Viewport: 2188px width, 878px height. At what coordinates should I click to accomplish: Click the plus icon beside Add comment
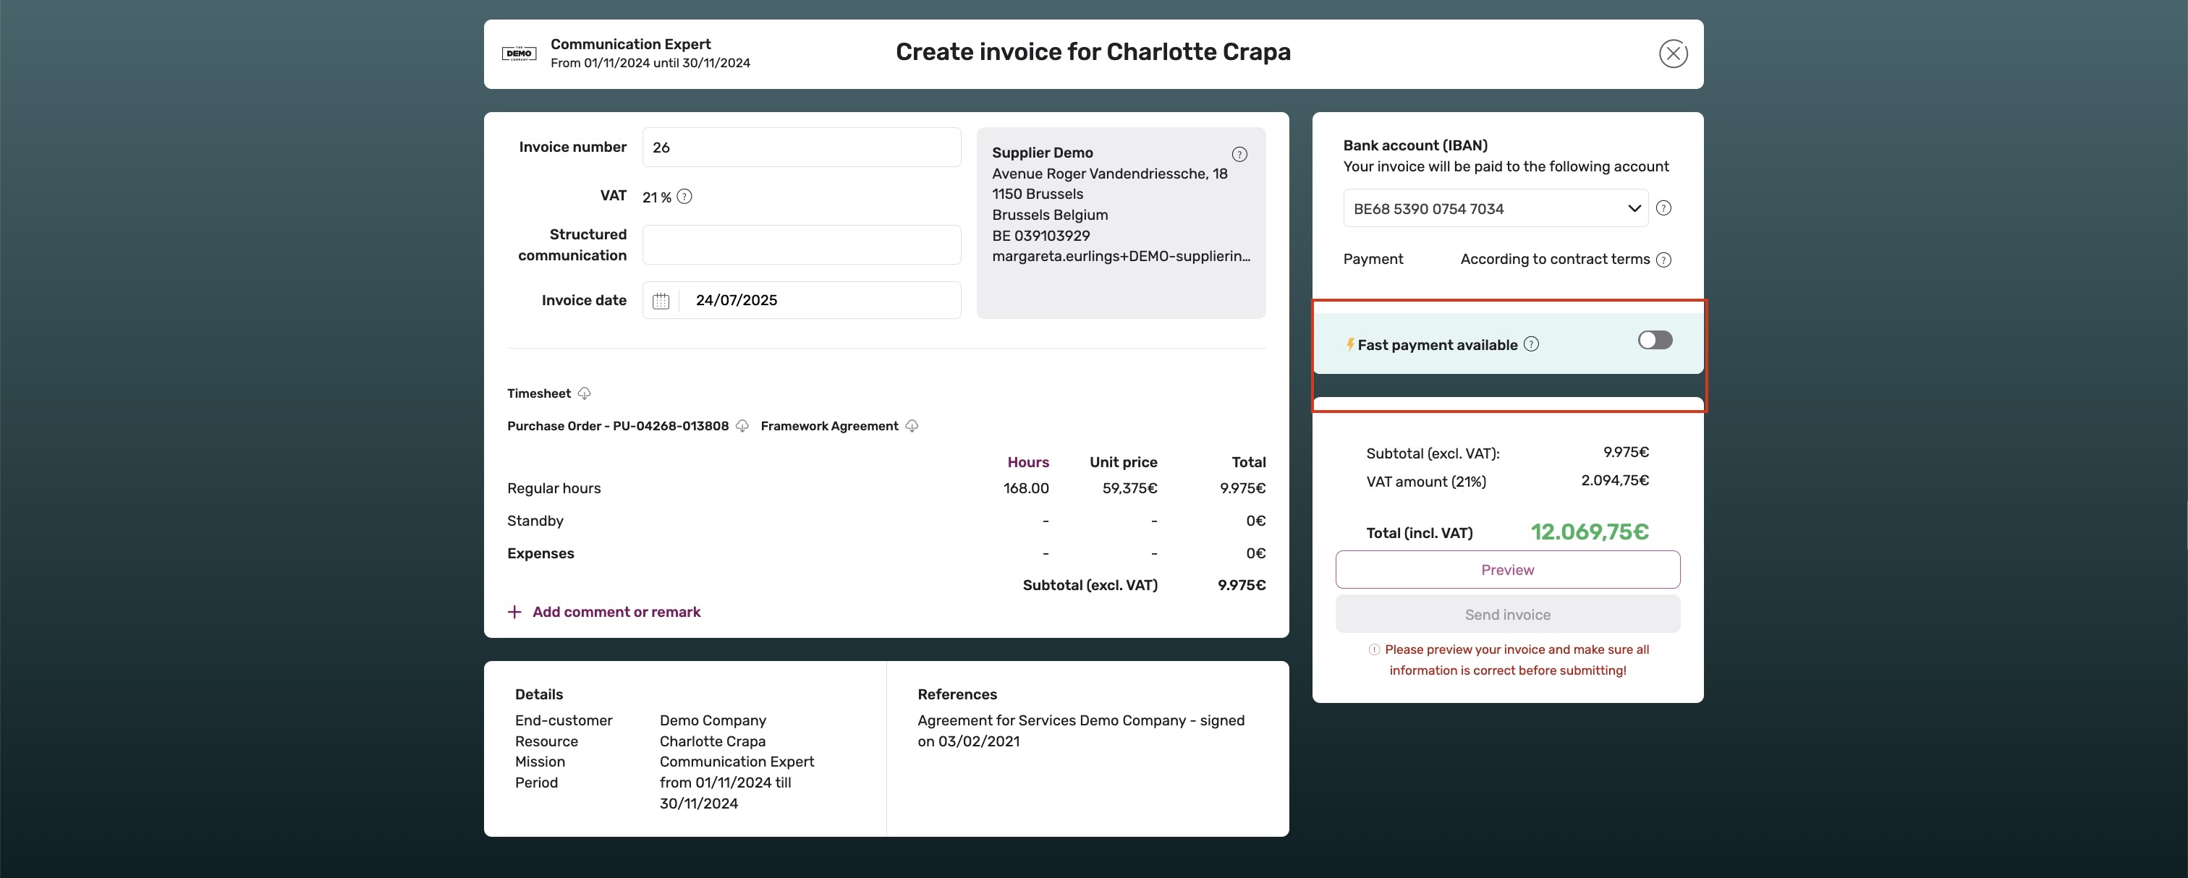click(x=514, y=613)
